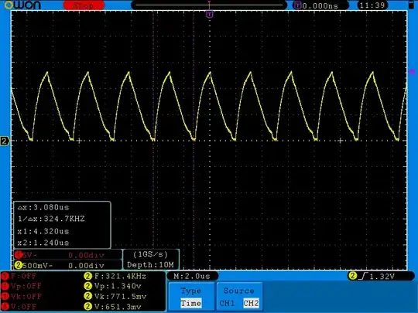Screen dimensions: 418x313
Task: Click the channel 2 frequency measurement 321.4KHz
Action: (x=115, y=276)
